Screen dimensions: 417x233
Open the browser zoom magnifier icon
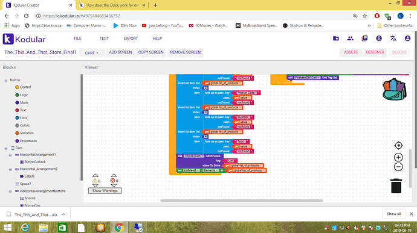355,16
